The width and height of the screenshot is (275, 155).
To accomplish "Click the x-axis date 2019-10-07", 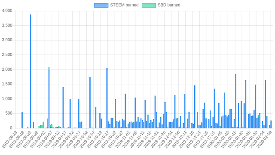I will click(88, 140).
